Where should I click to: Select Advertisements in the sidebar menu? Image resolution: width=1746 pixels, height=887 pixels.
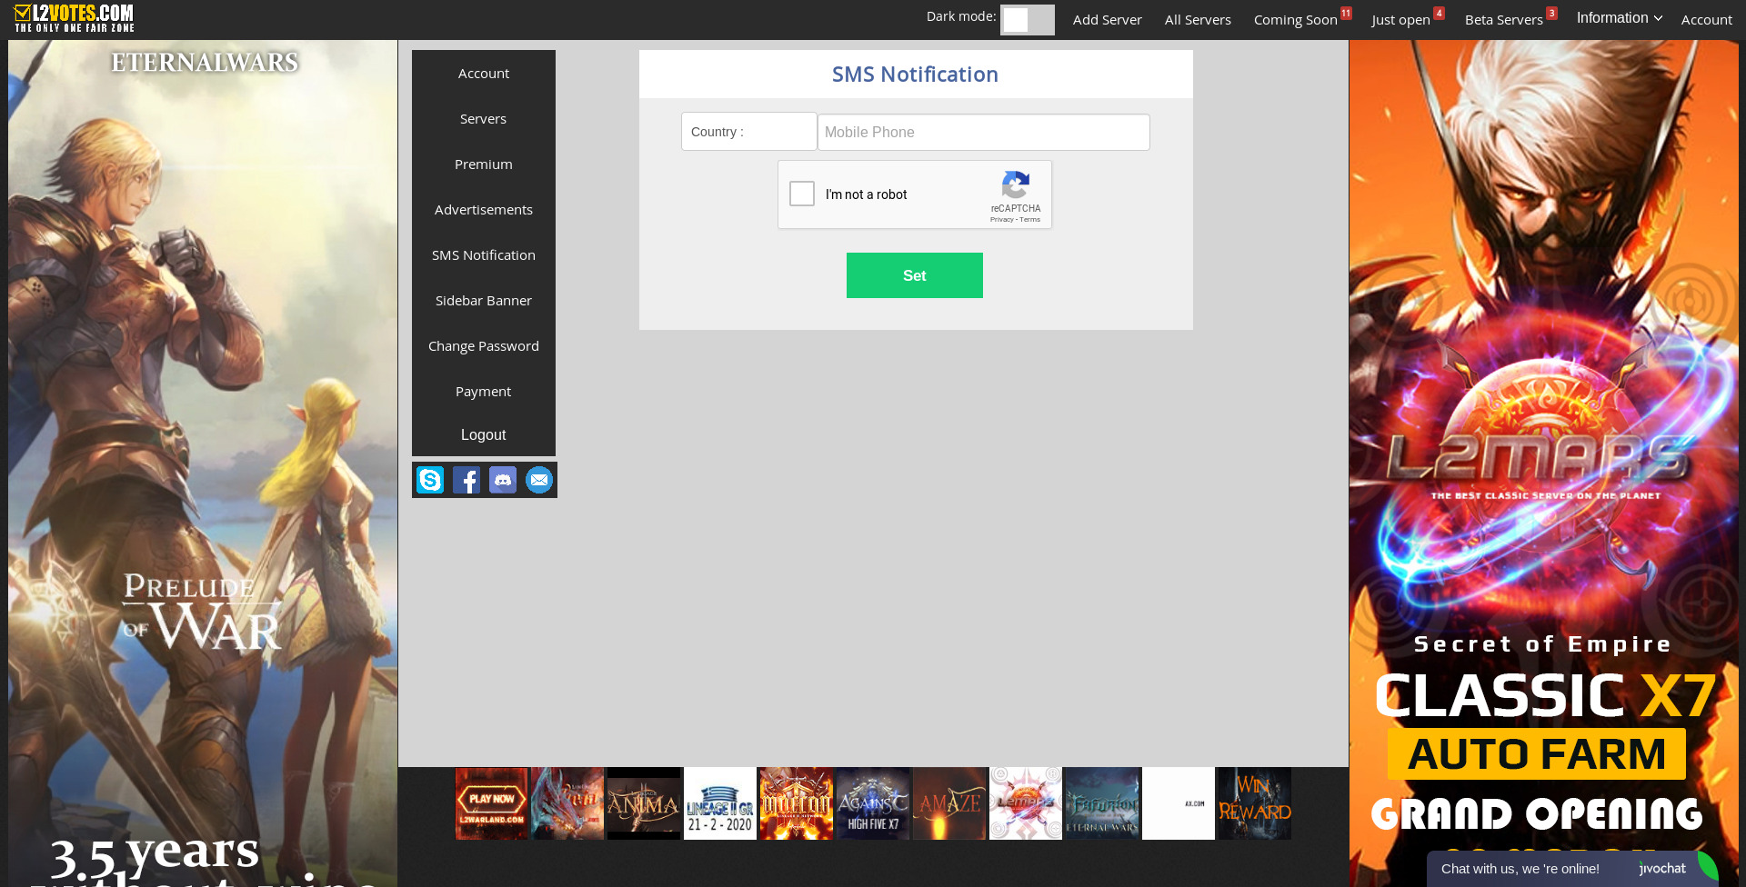484,210
